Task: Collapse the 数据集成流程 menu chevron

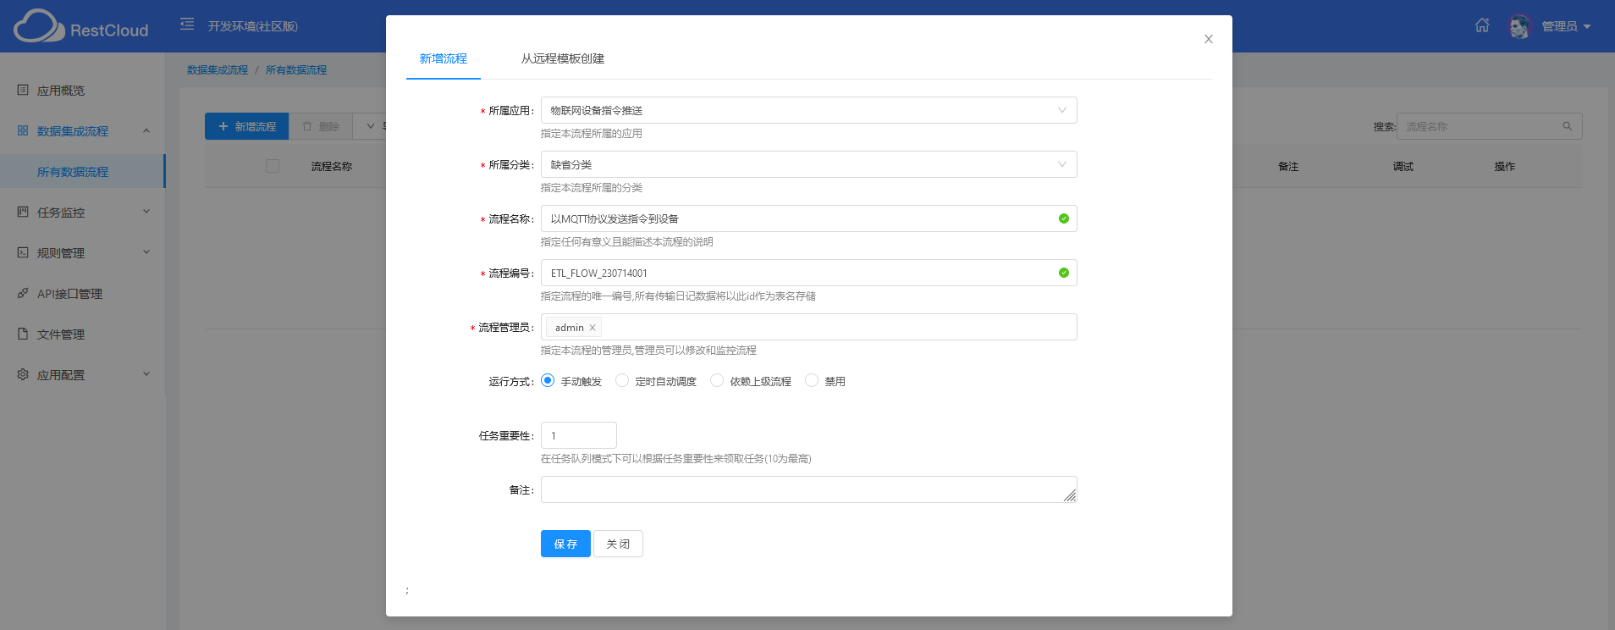Action: pyautogui.click(x=146, y=130)
